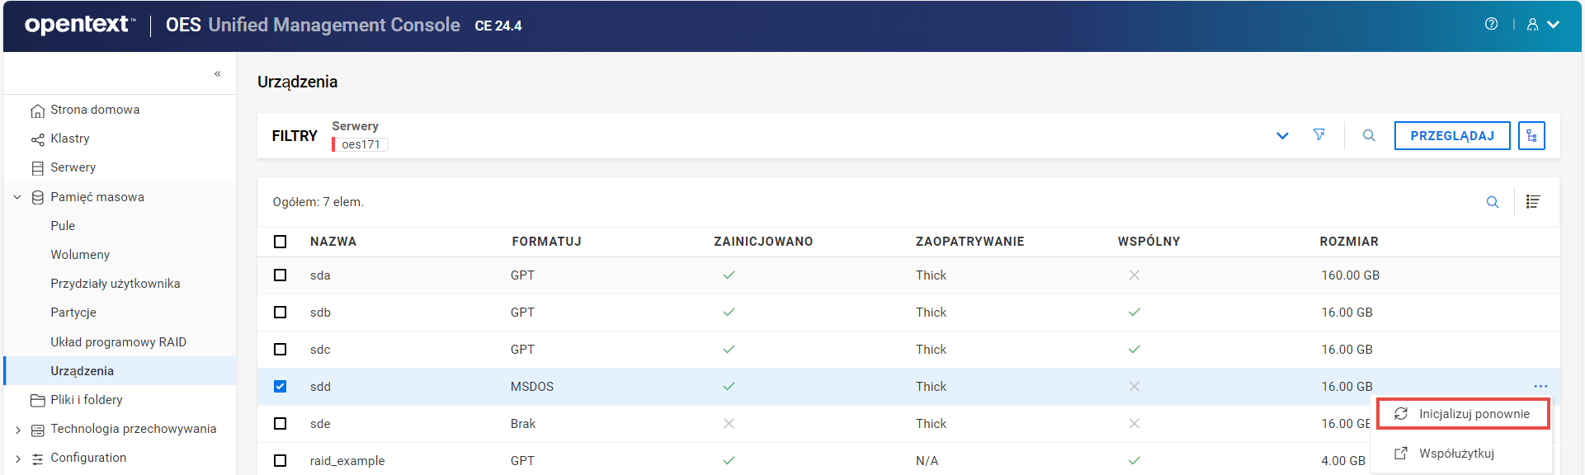The height and width of the screenshot is (475, 1585).
Task: Choose Inicjalizuj ponownie from context menu
Action: 1474,414
